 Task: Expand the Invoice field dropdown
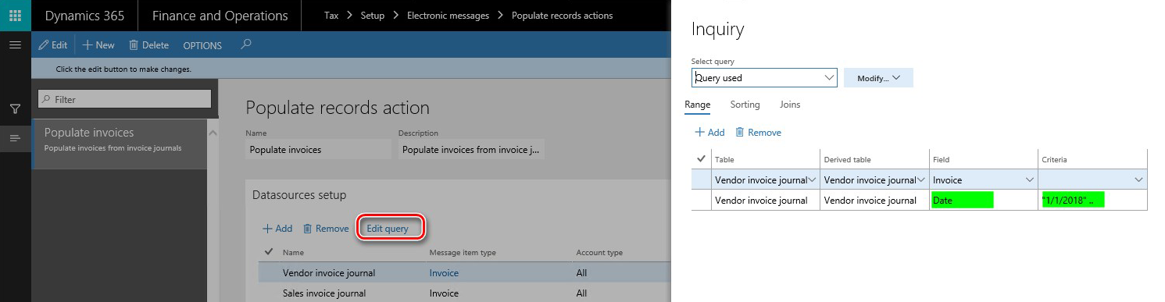[1029, 180]
